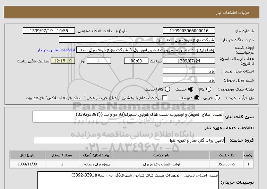This screenshot has width=267, height=189.
Task: Click the ردیف column header
Action: click(248, 155)
